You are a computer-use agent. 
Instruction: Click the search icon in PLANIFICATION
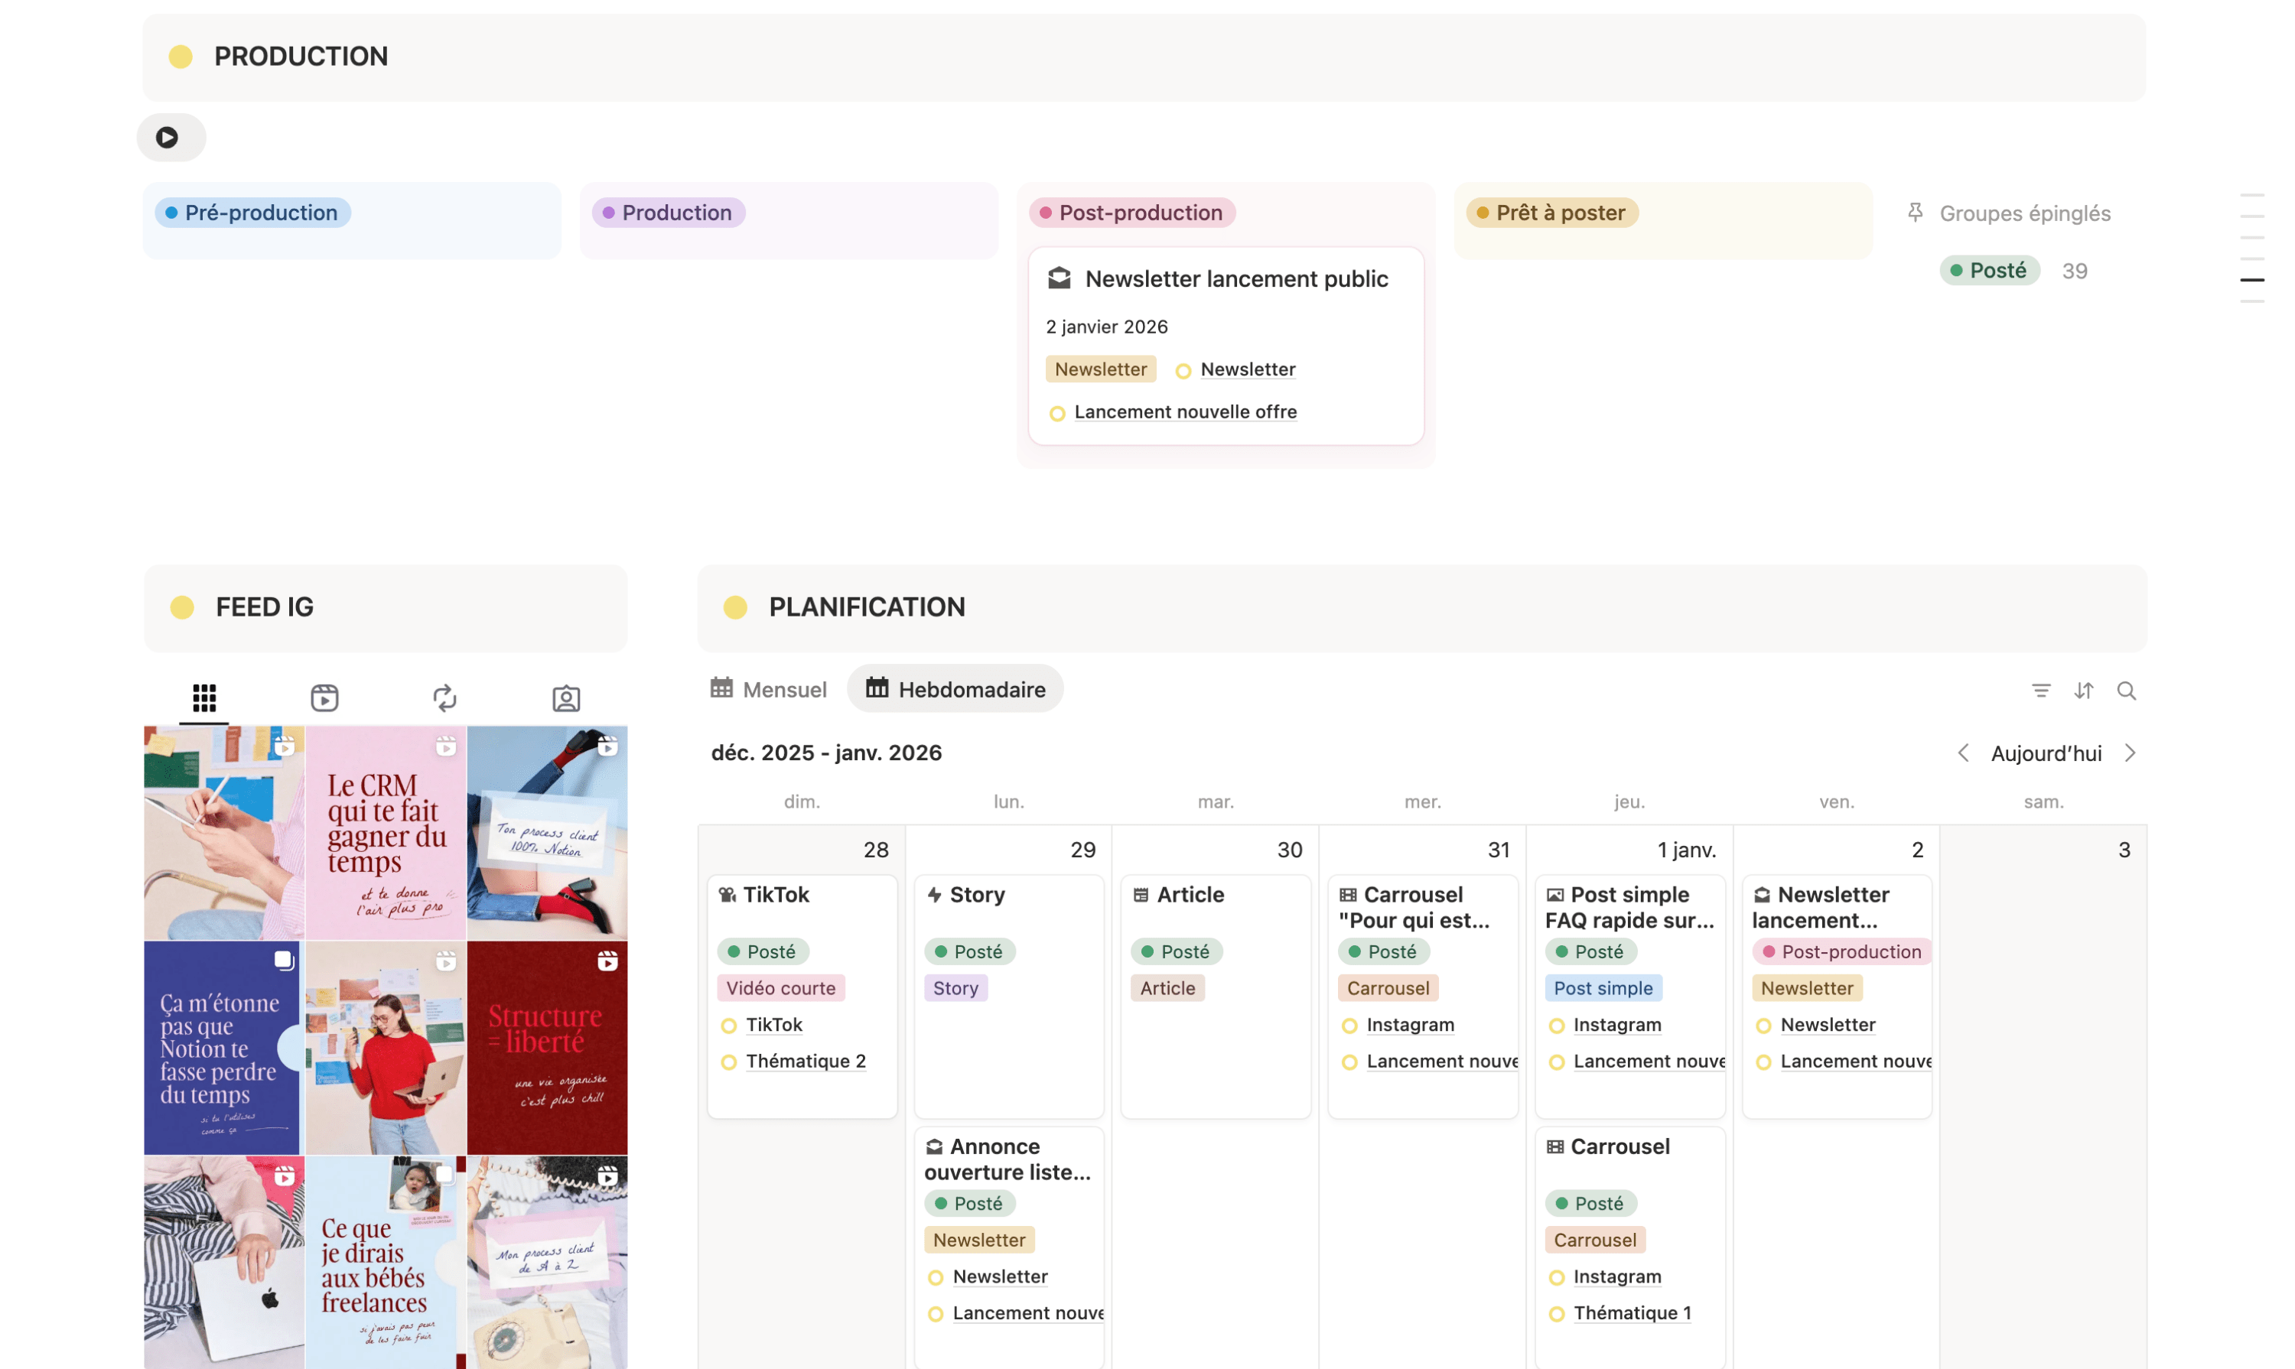[2127, 690]
